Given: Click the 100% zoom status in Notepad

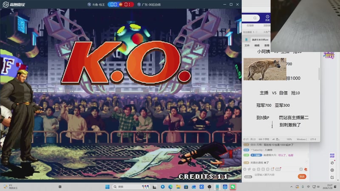Looking at the screenshot, I should 289,139.
